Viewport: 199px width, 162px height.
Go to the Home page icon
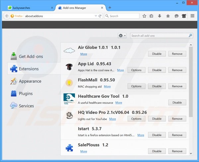pyautogui.click(x=168, y=16)
